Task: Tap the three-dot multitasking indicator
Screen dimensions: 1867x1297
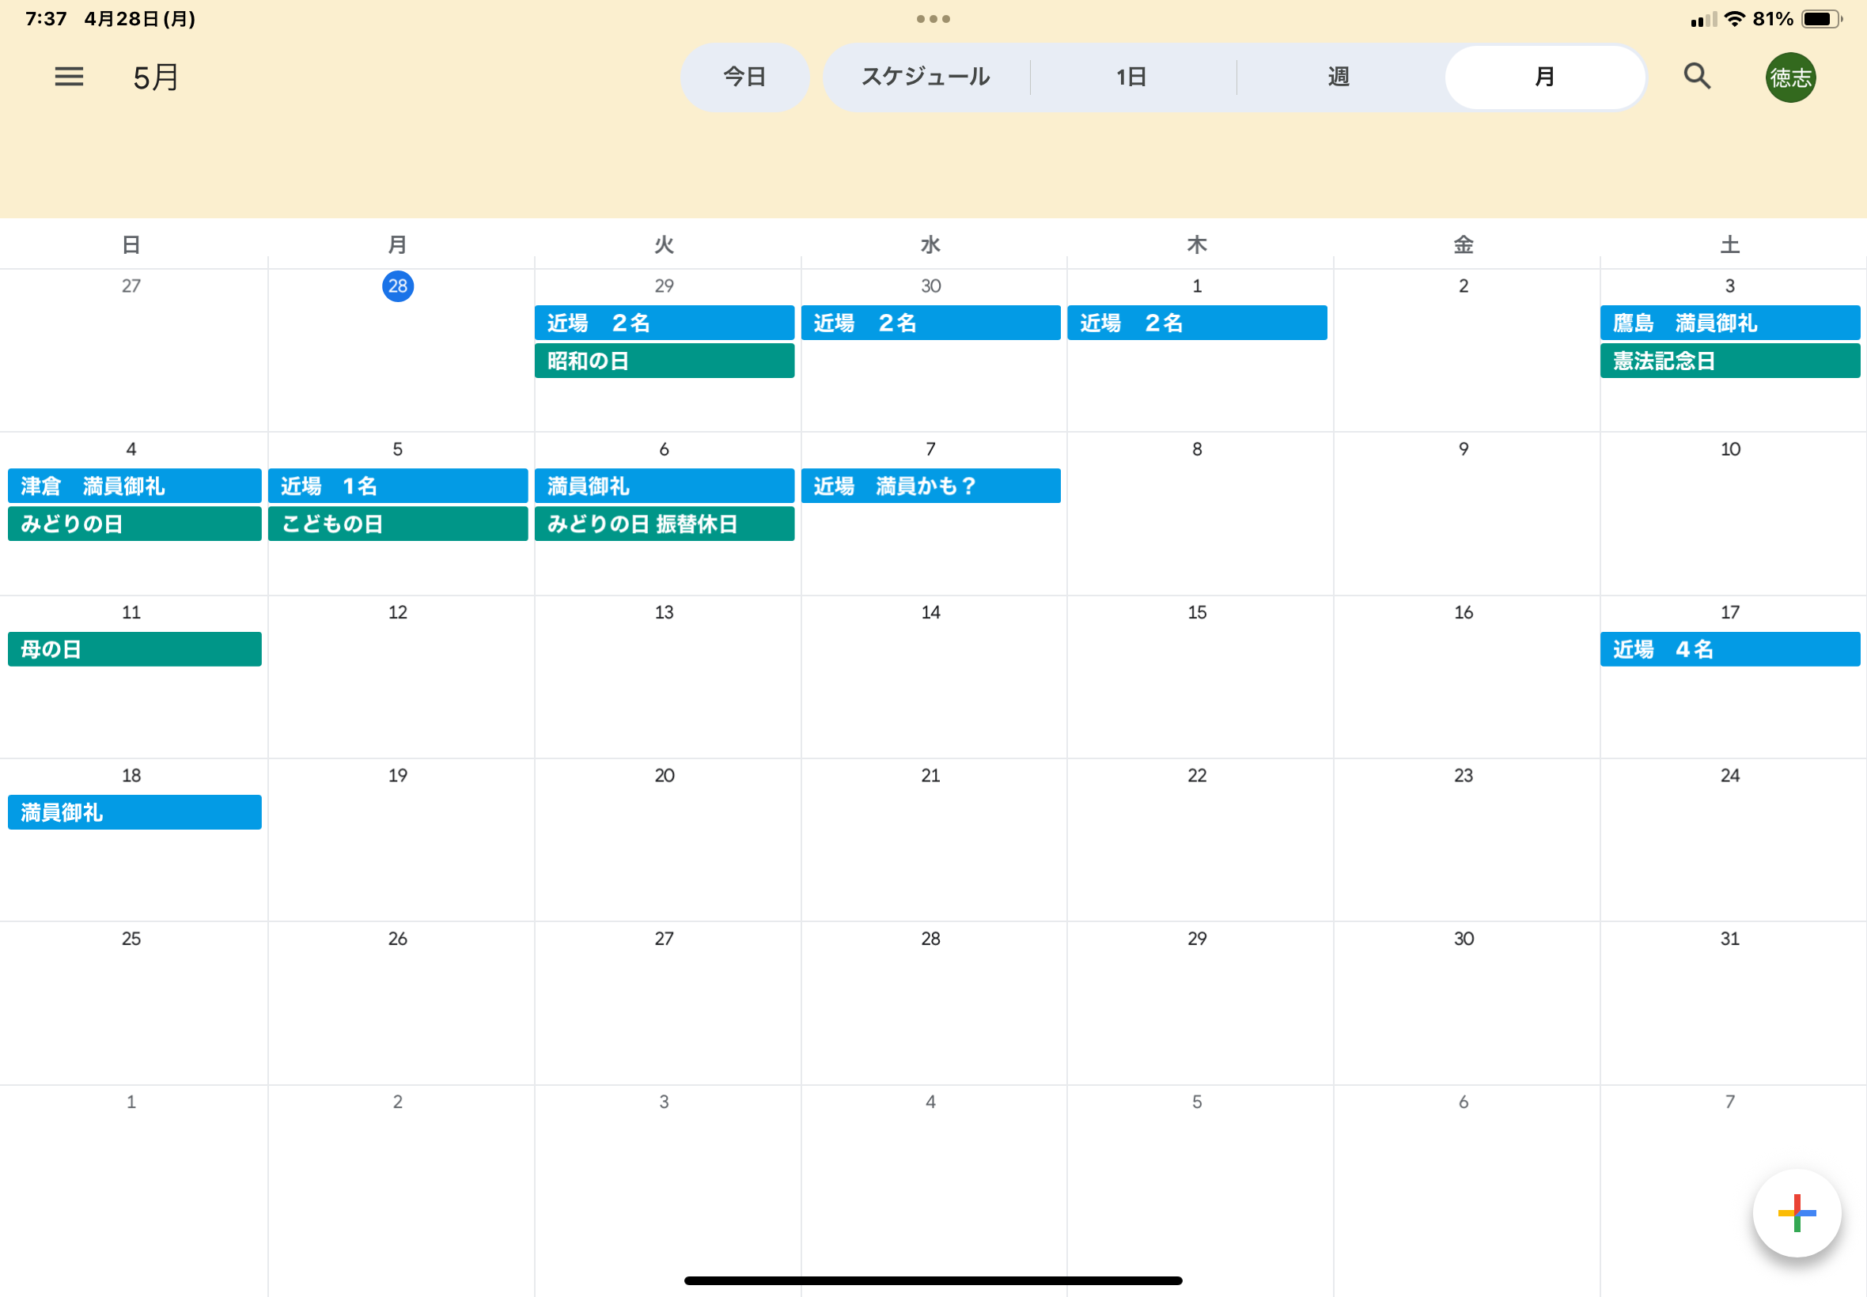Action: click(x=933, y=19)
